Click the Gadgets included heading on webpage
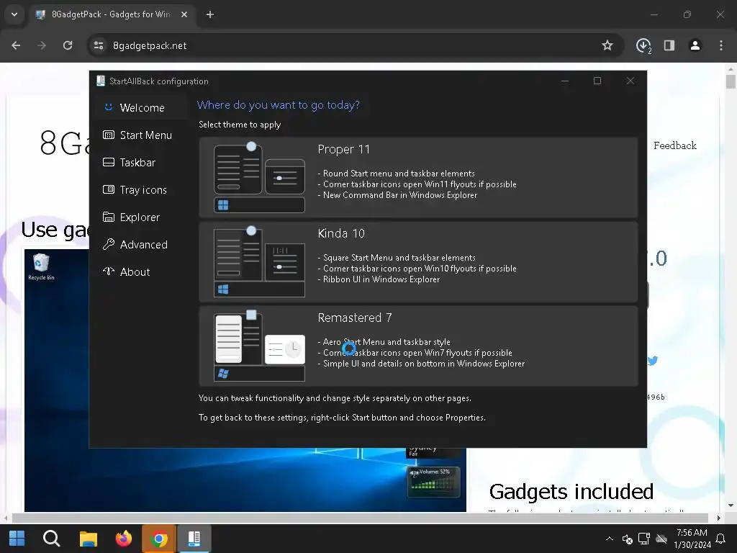This screenshot has height=553, width=737. [x=571, y=492]
